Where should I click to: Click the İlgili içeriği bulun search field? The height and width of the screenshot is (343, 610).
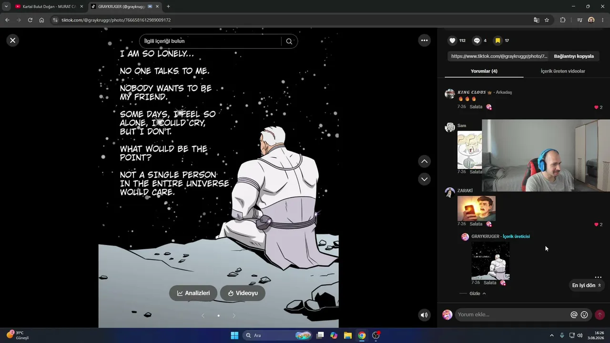pyautogui.click(x=211, y=41)
